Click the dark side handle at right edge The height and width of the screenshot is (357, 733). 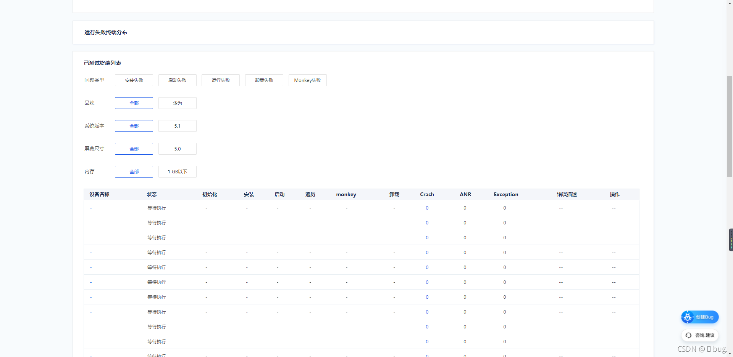(x=731, y=240)
